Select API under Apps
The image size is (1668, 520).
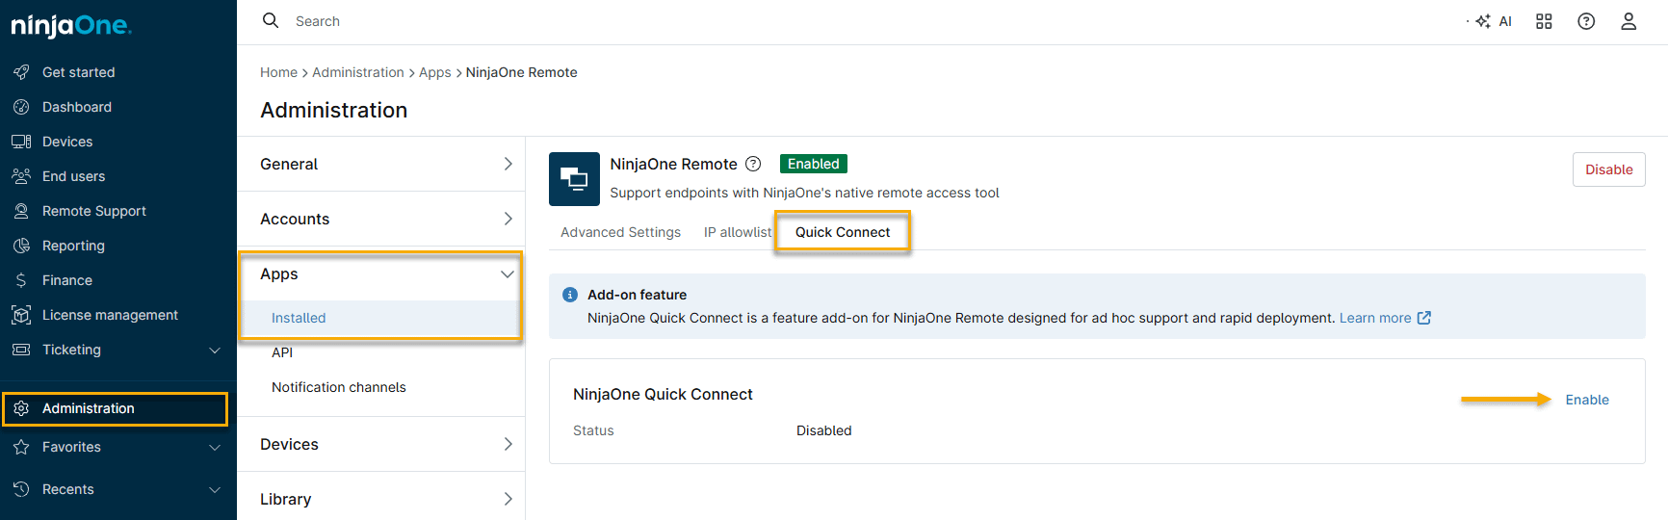pyautogui.click(x=282, y=352)
